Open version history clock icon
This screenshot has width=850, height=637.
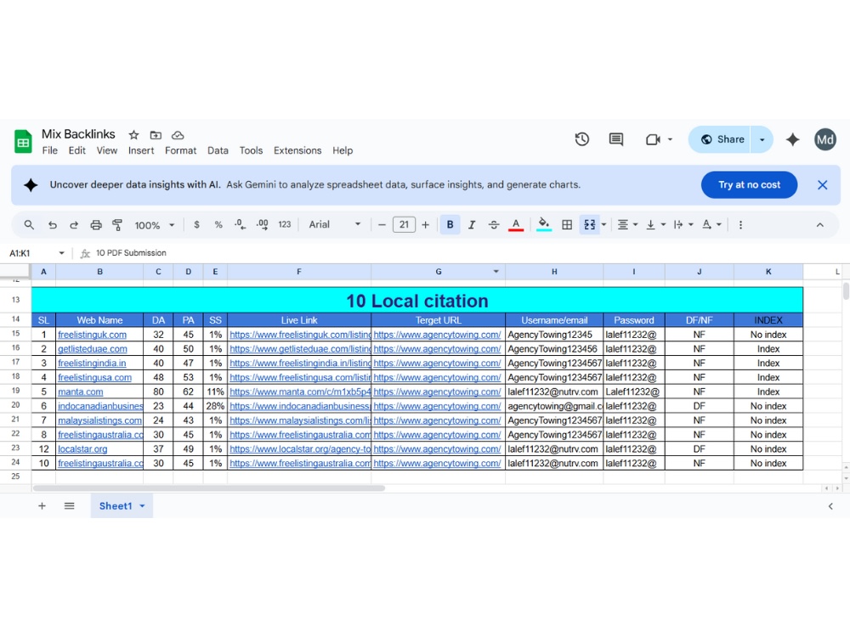click(581, 139)
